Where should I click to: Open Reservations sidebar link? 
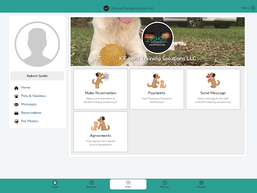pyautogui.click(x=31, y=113)
